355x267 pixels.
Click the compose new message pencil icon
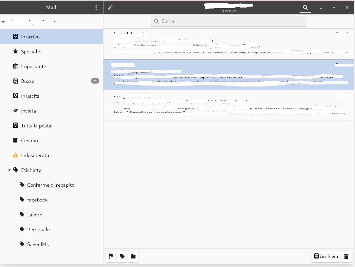110,7
